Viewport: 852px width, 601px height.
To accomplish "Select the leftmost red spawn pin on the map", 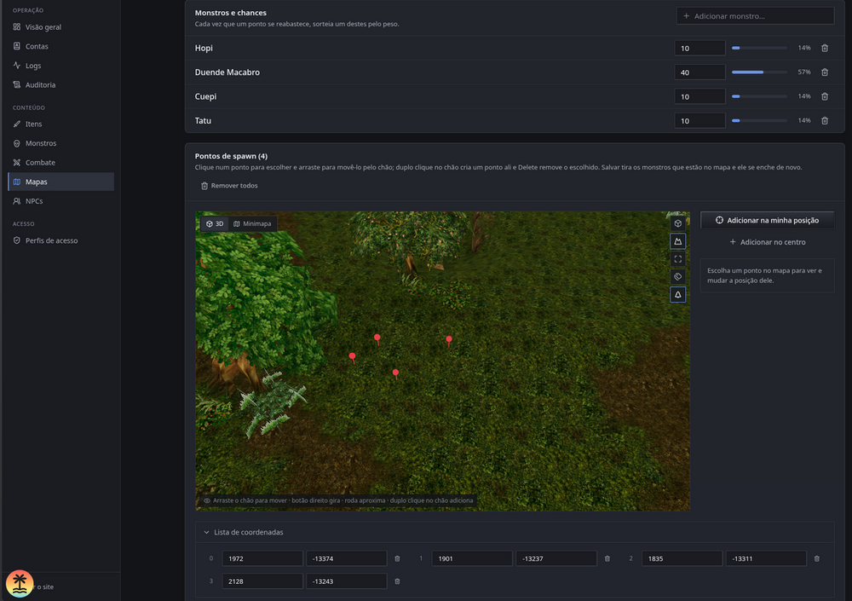I will tap(352, 357).
